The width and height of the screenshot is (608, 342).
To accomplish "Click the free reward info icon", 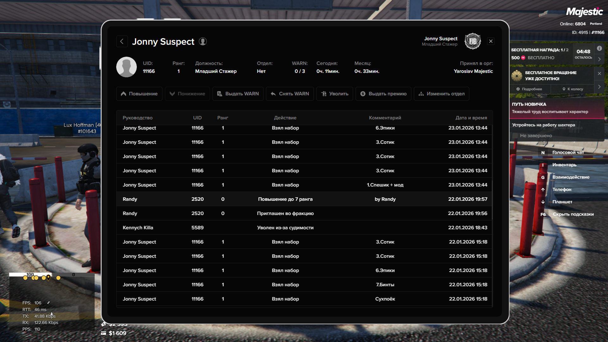I will click(x=599, y=48).
